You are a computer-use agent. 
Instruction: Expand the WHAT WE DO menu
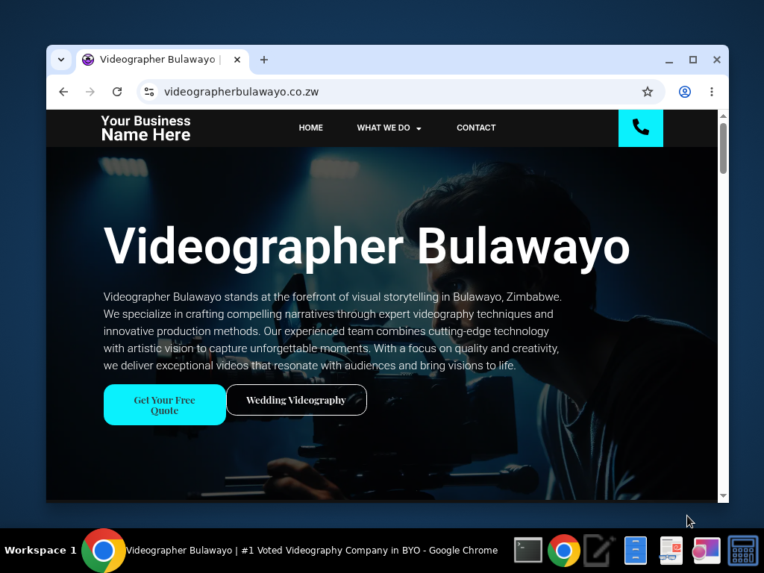pos(389,128)
